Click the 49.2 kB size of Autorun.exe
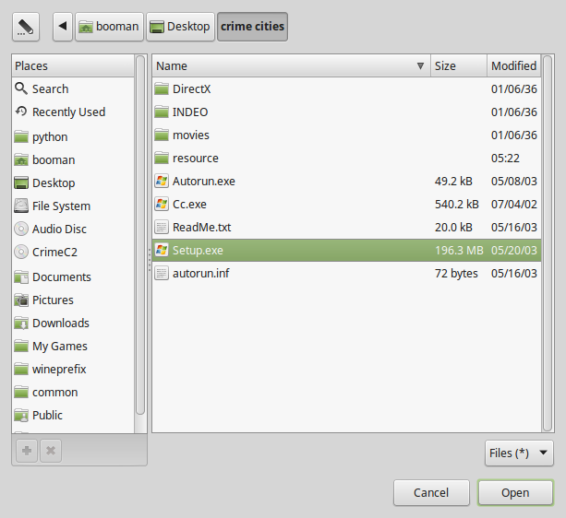Screen dimensions: 566x518 [x=453, y=182]
